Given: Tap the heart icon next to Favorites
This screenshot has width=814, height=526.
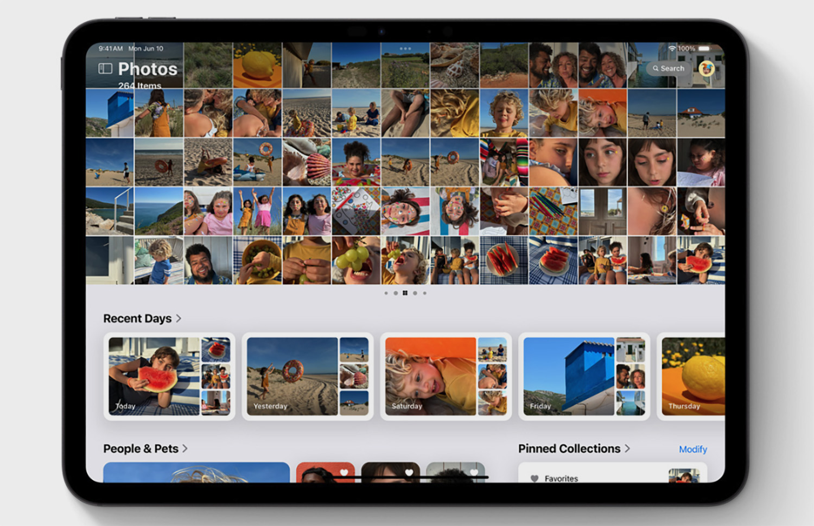Looking at the screenshot, I should pyautogui.click(x=535, y=478).
